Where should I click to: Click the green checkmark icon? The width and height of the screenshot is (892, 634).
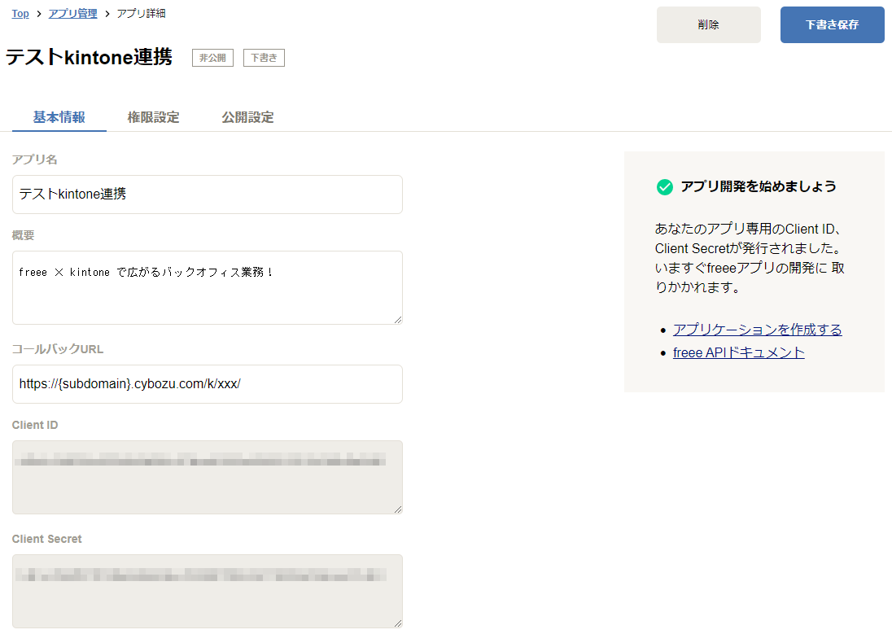point(664,186)
